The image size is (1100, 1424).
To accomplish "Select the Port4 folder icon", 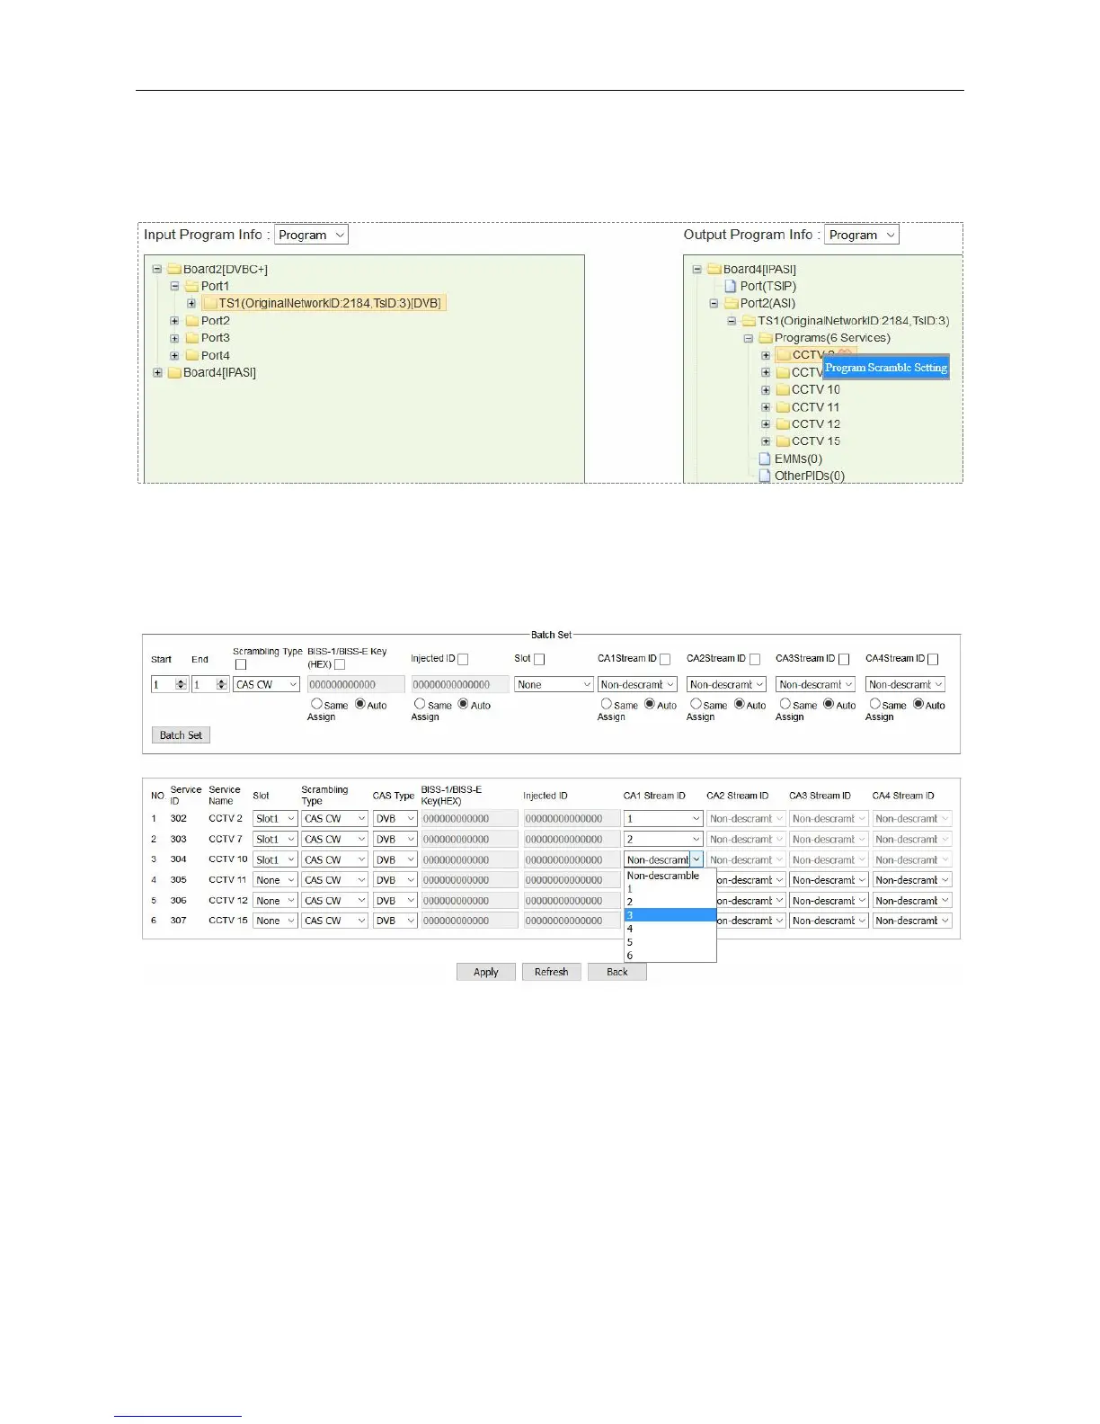I will (x=191, y=355).
